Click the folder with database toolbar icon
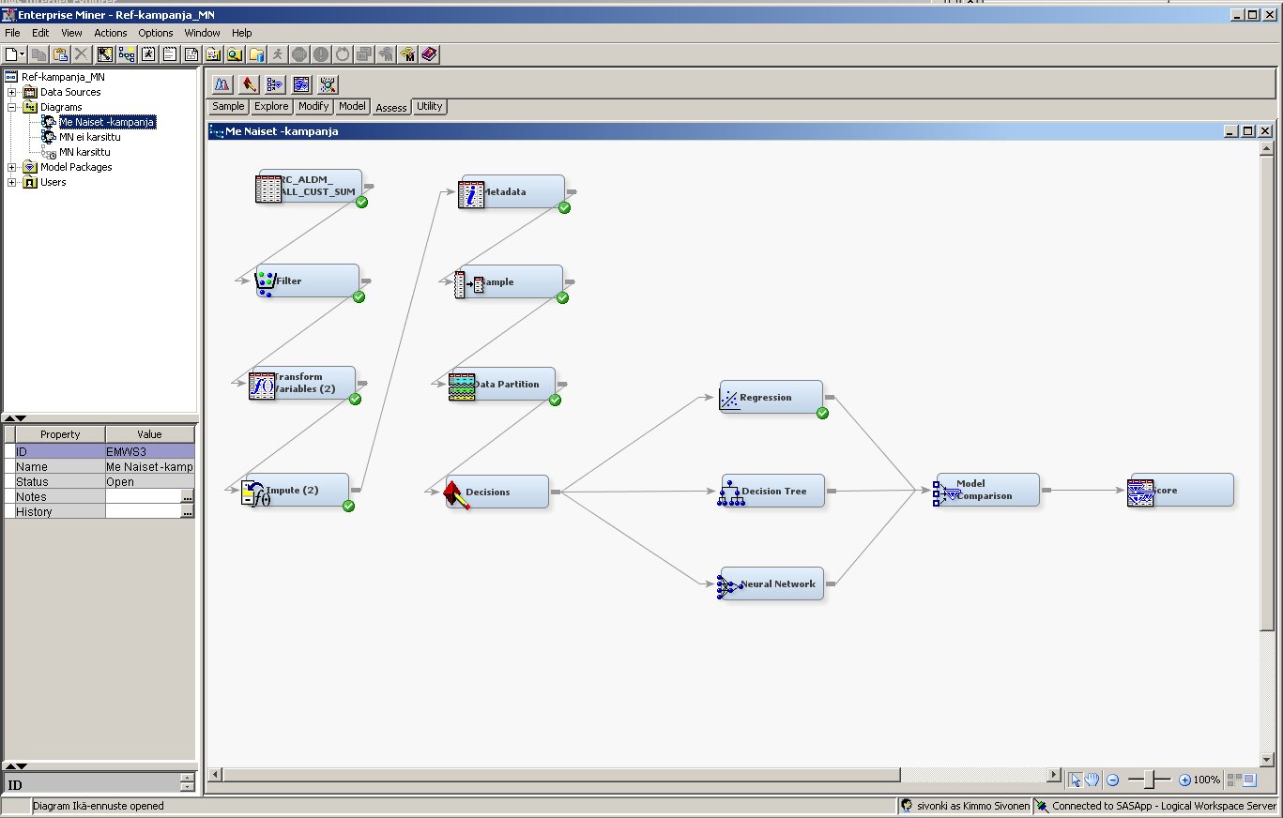 255,54
